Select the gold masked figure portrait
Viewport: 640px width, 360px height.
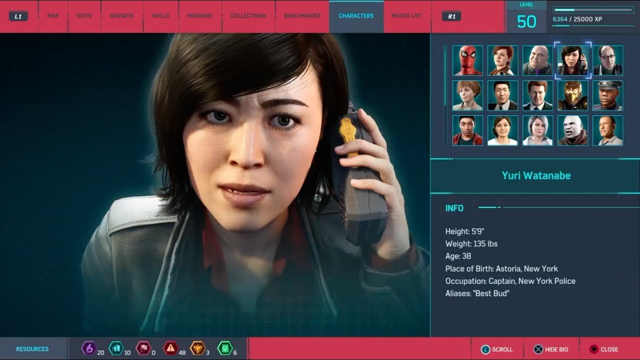(x=572, y=95)
